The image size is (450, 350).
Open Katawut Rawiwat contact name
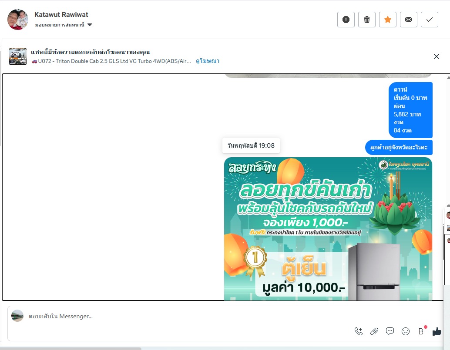coord(61,15)
